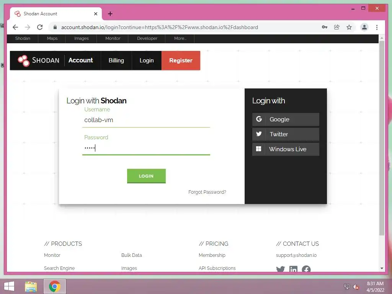
Task: Click the Google G icon
Action: click(259, 119)
